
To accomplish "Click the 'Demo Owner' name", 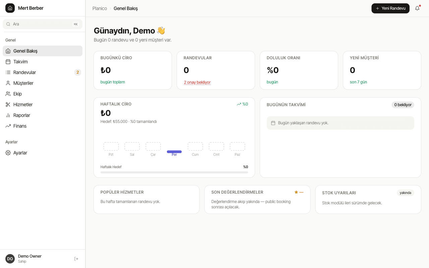I will tap(30, 256).
